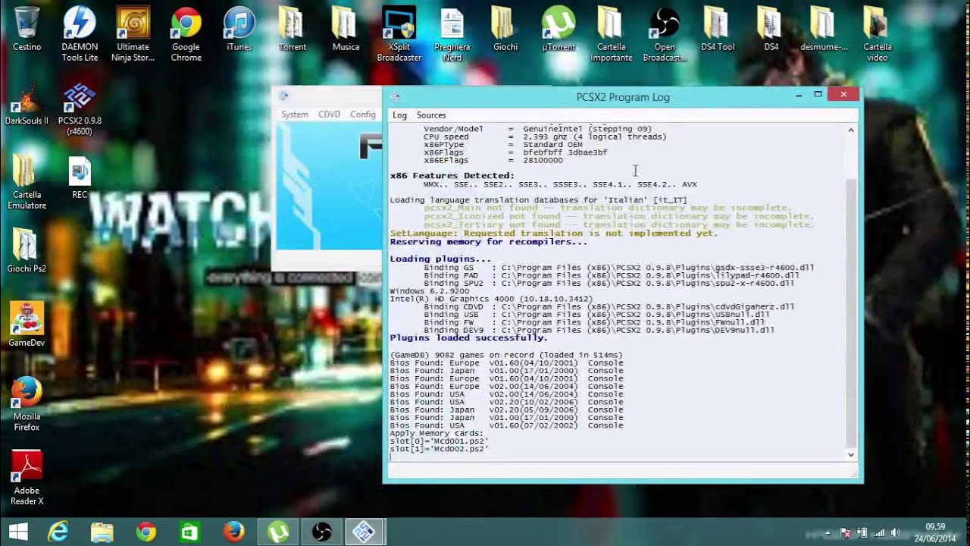Open the desmume folder
The height and width of the screenshot is (546, 970).
(x=824, y=29)
